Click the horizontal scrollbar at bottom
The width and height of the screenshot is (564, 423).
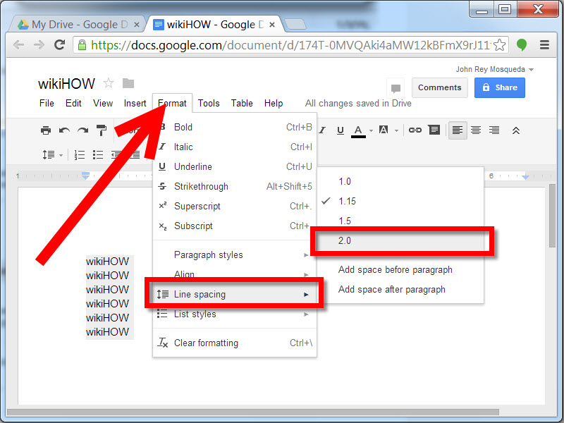tap(253, 412)
